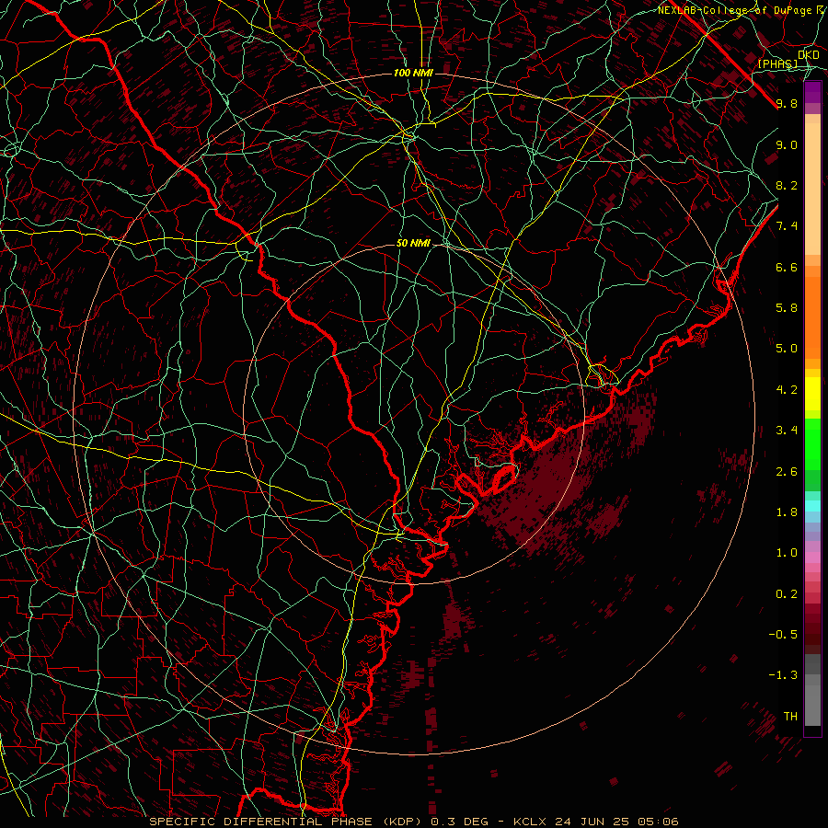828x828 pixels.
Task: Click the 8.2 scale value
Action: (x=787, y=185)
